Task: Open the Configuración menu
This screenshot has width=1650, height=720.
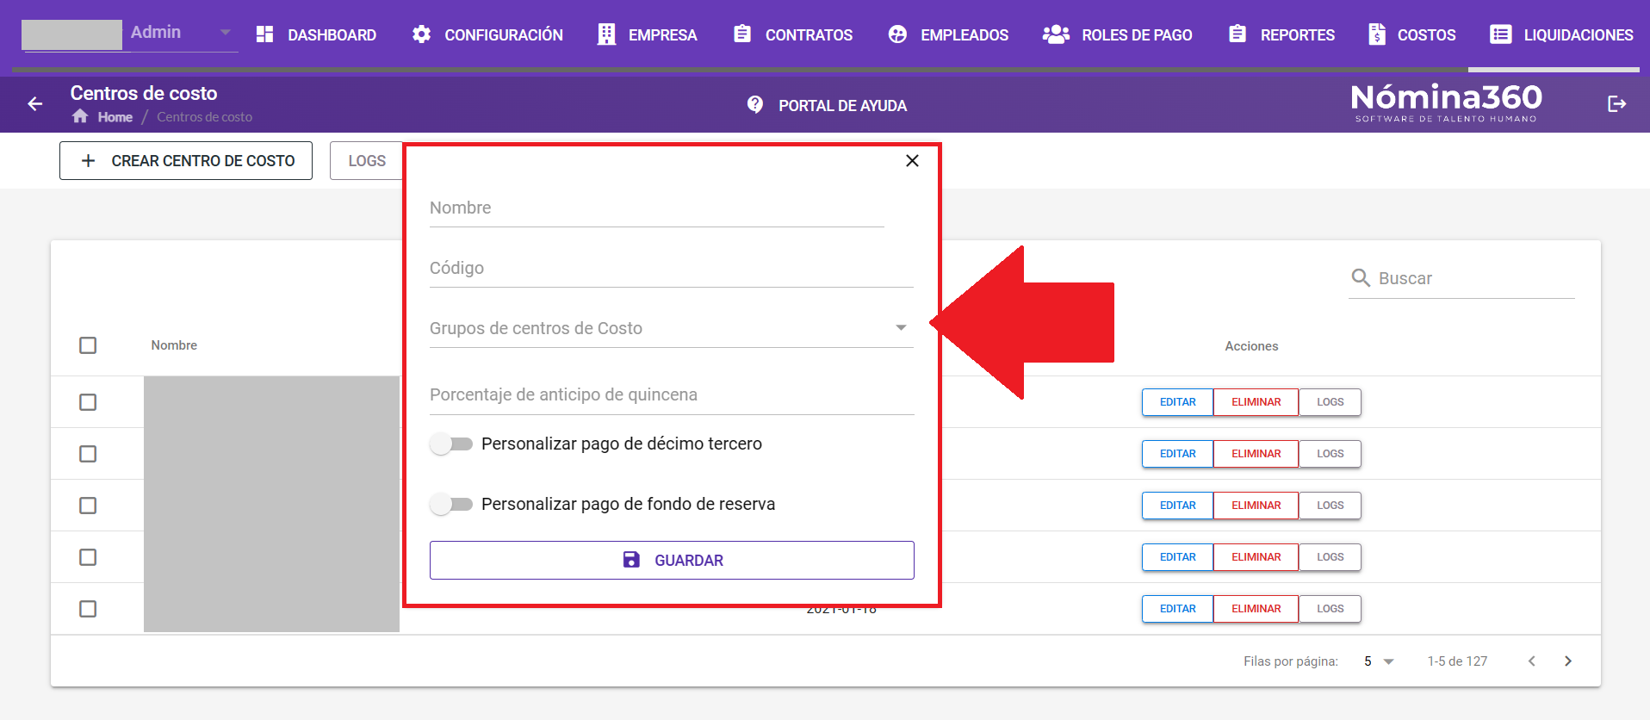Action: [487, 34]
